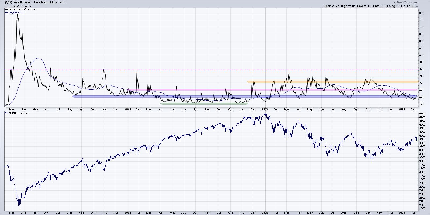Click the 2022 year label on VIX axis
This screenshot has width=430, height=215.
point(265,109)
